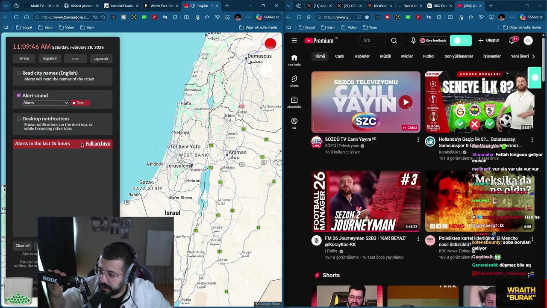This screenshot has width=547, height=308.
Task: Open YouTube account avatar menu
Action: point(528,41)
